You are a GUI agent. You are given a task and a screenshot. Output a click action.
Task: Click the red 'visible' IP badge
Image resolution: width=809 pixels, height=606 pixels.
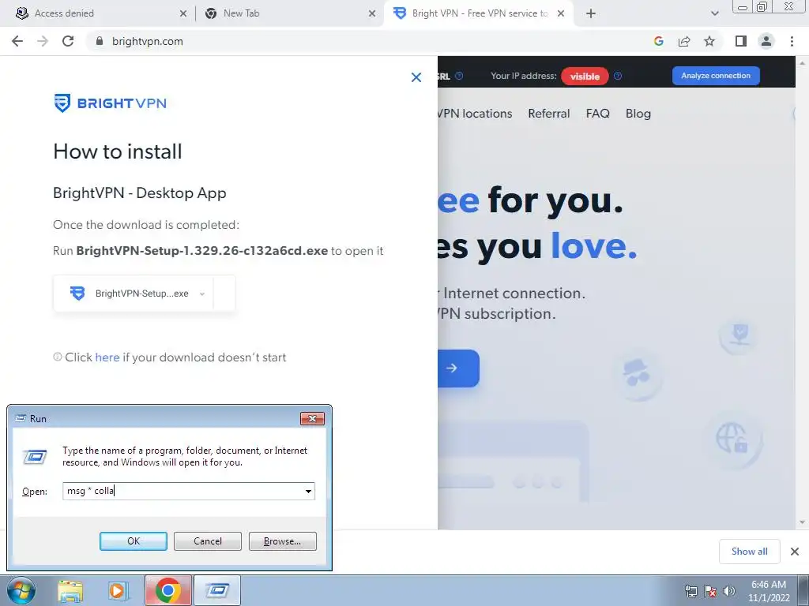coord(585,77)
